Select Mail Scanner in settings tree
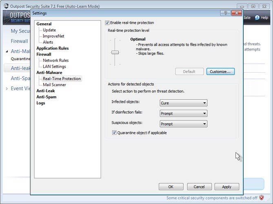Image resolution: width=273 pixels, height=204 pixels. coord(54,85)
